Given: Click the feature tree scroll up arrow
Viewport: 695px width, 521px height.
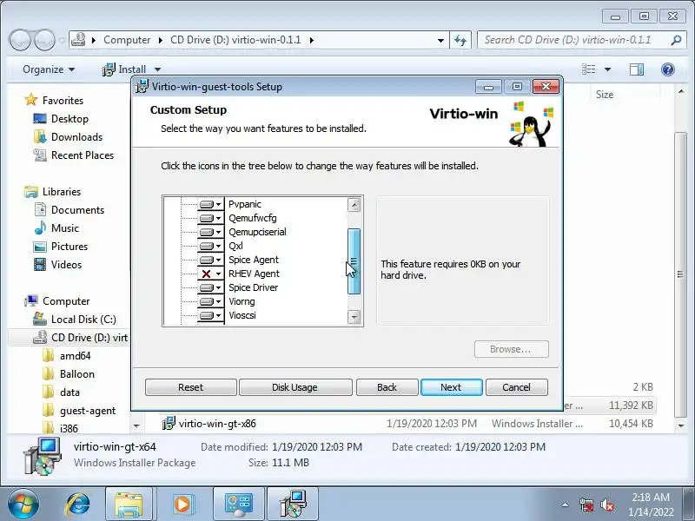Looking at the screenshot, I should pyautogui.click(x=354, y=205).
